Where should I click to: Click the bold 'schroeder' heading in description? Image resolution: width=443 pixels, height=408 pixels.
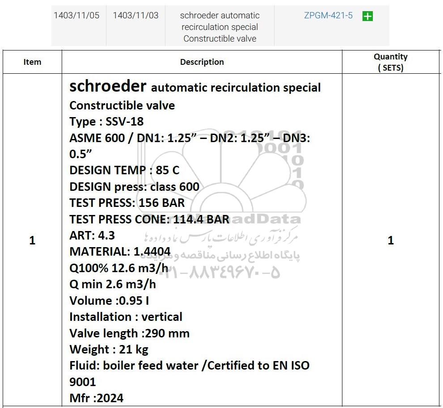click(x=108, y=86)
